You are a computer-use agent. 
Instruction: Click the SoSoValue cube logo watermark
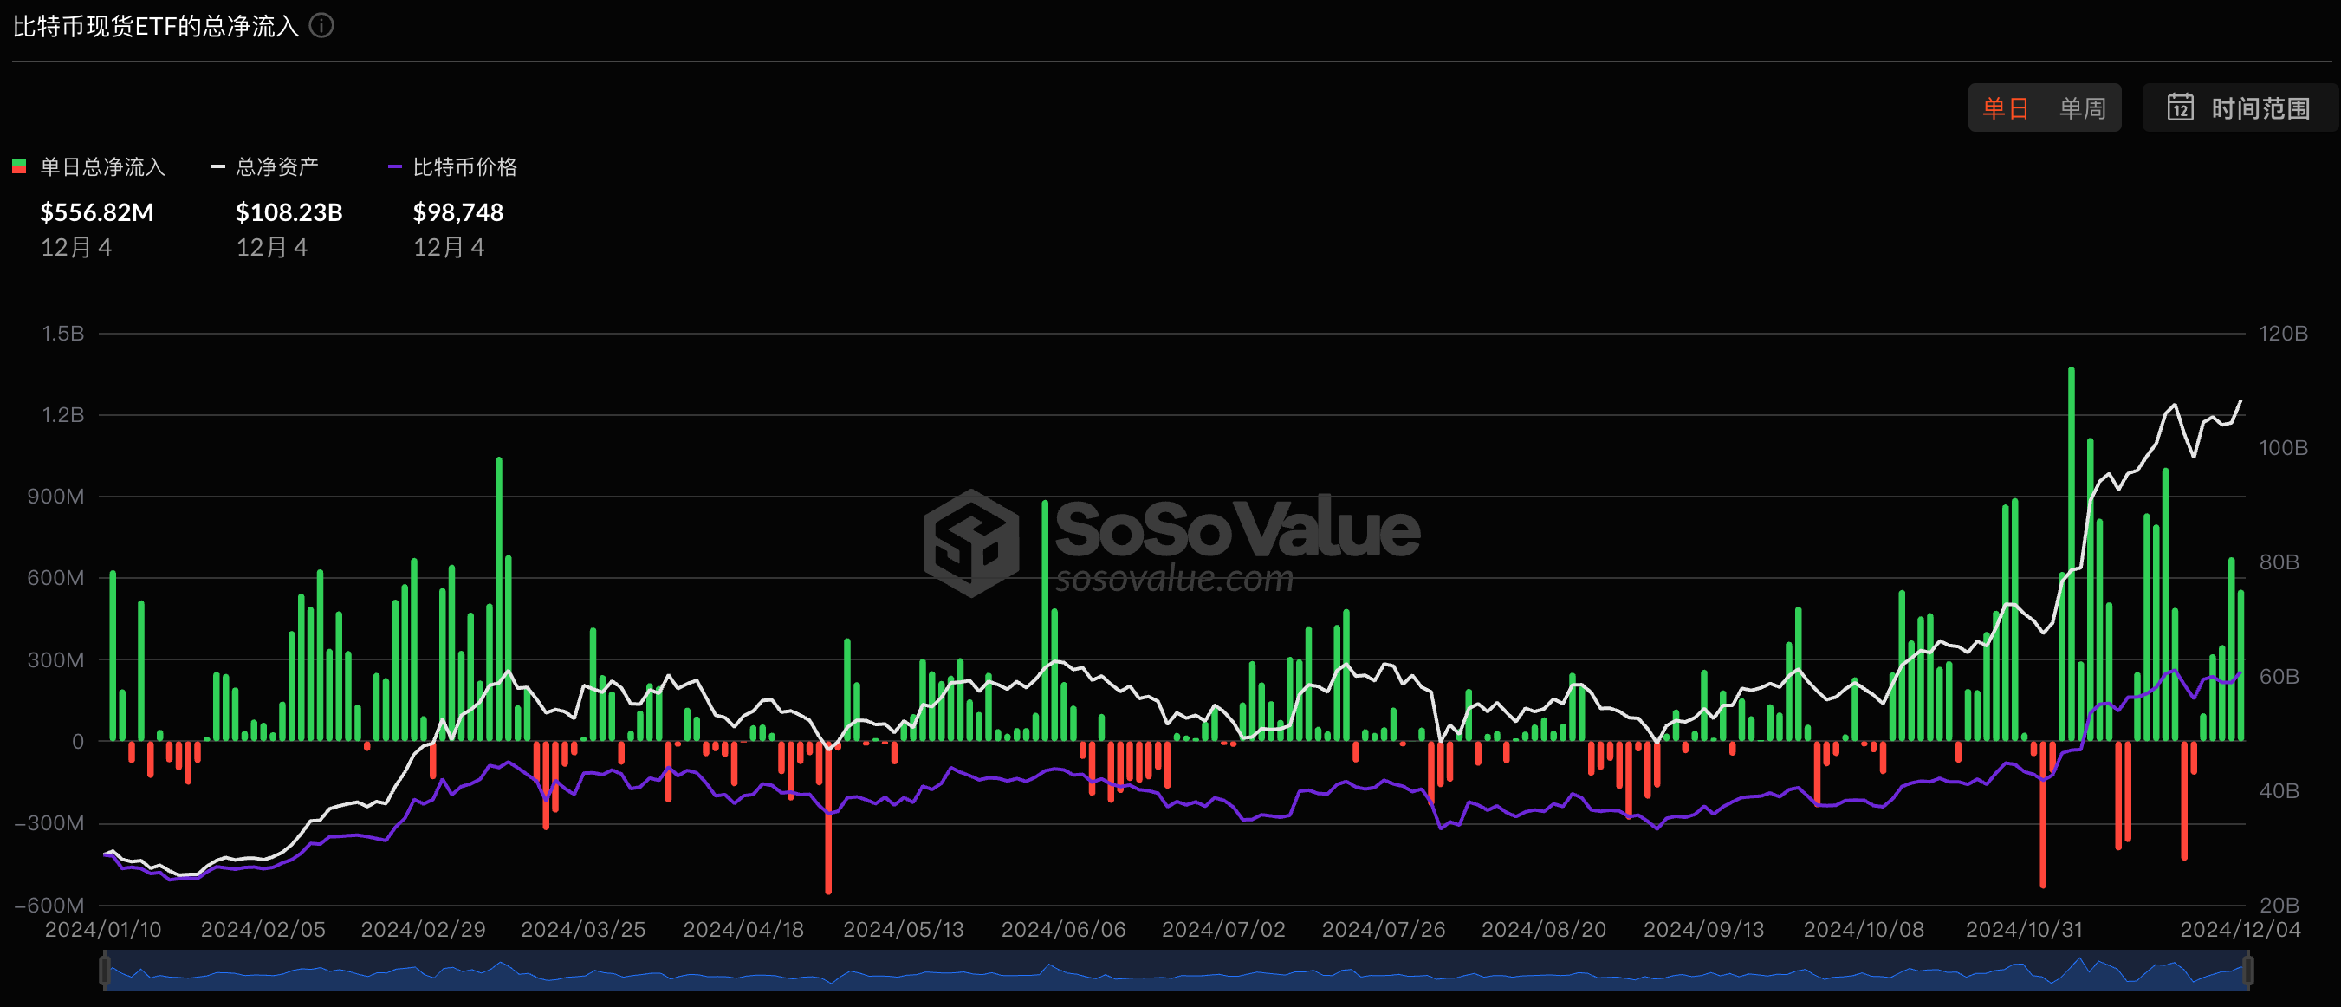(970, 542)
